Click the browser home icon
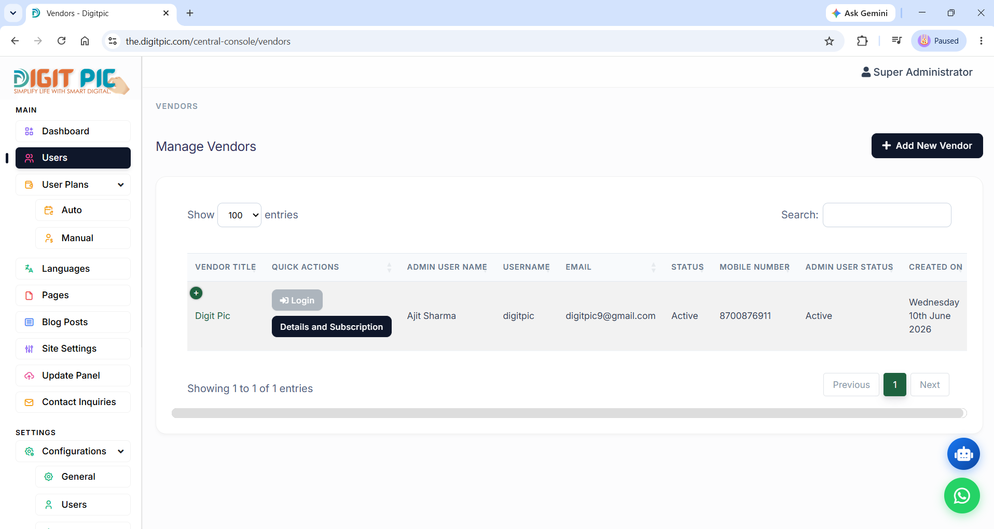994x529 pixels. [x=85, y=41]
